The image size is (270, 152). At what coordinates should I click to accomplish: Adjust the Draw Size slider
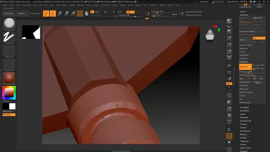pos(164,15)
